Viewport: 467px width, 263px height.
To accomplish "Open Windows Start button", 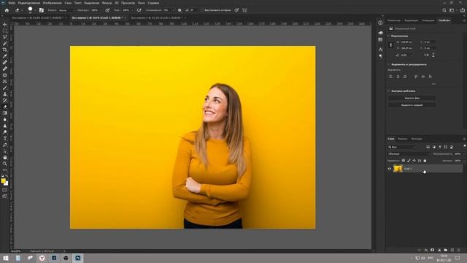I will [x=6, y=258].
